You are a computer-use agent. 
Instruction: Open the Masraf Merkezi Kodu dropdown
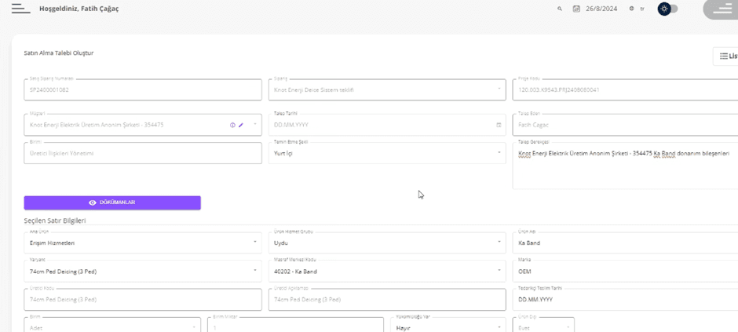click(x=499, y=272)
